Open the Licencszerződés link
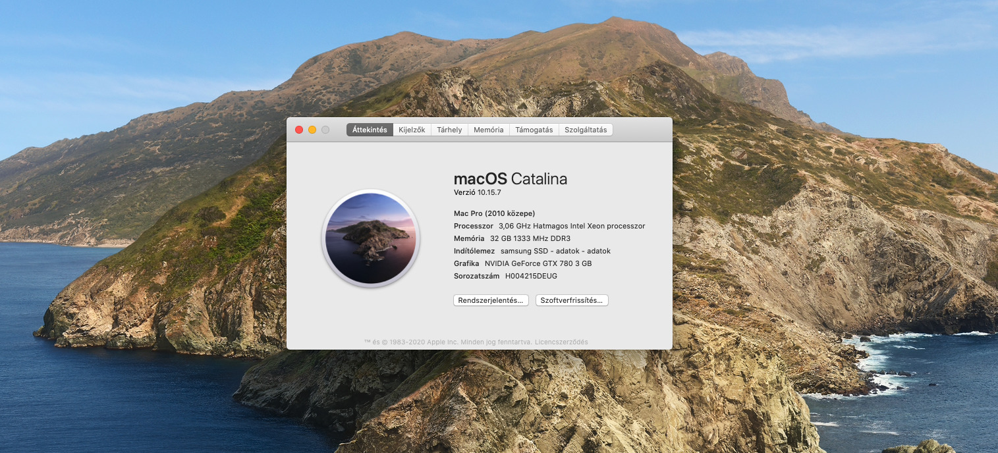Image resolution: width=998 pixels, height=453 pixels. point(561,342)
